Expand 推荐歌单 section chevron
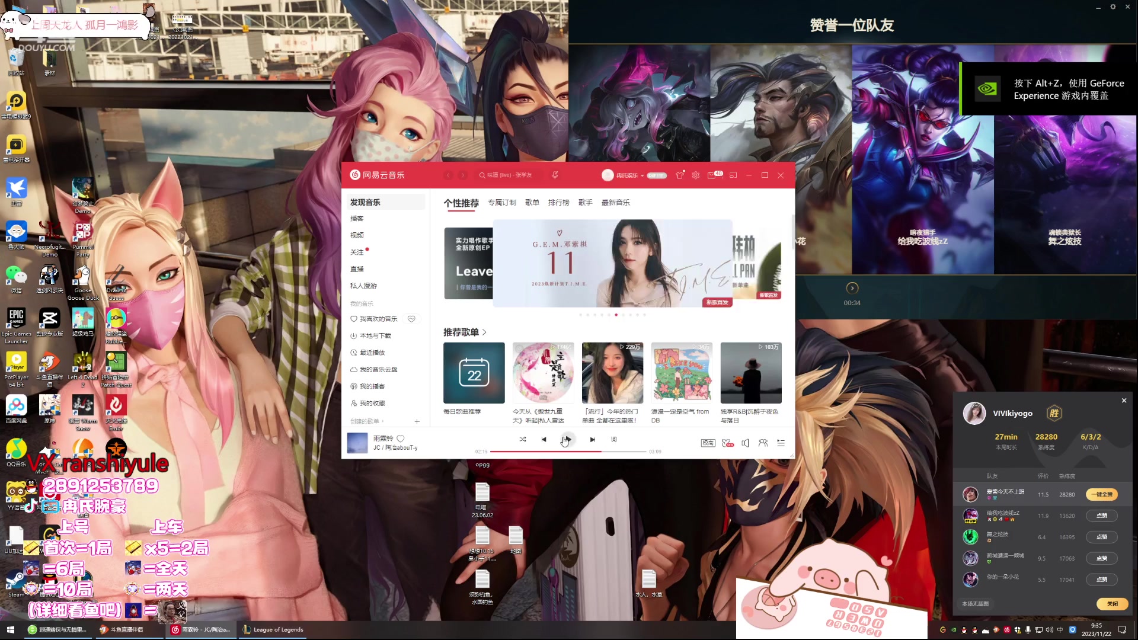The width and height of the screenshot is (1138, 640). coord(484,332)
